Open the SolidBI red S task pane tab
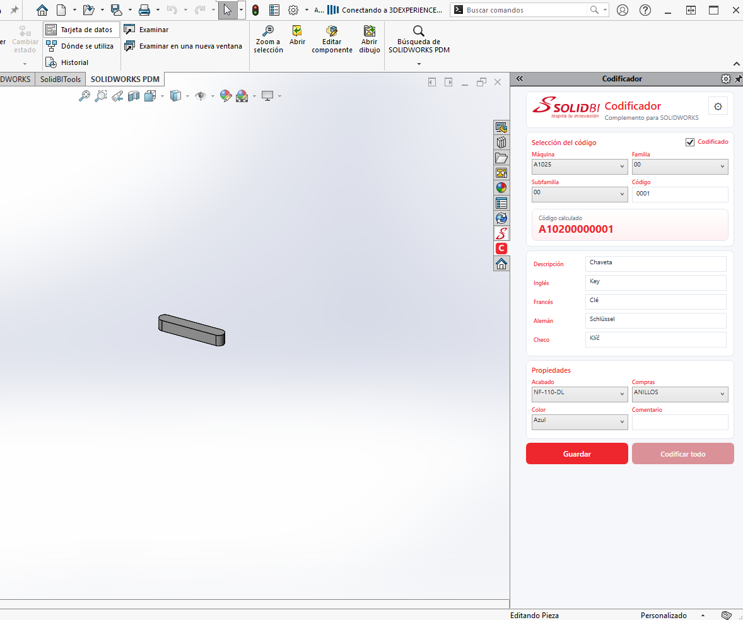The width and height of the screenshot is (743, 620). 501,233
